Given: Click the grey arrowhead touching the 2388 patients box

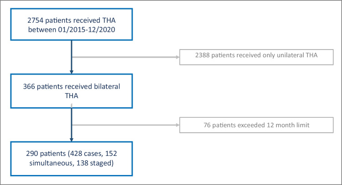Looking at the screenshot, I should [x=177, y=57].
